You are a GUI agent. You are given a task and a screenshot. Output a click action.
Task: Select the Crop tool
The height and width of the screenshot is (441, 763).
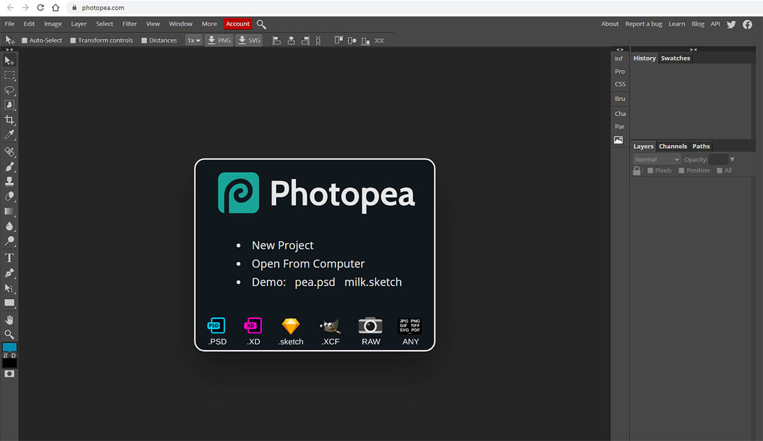pyautogui.click(x=10, y=120)
